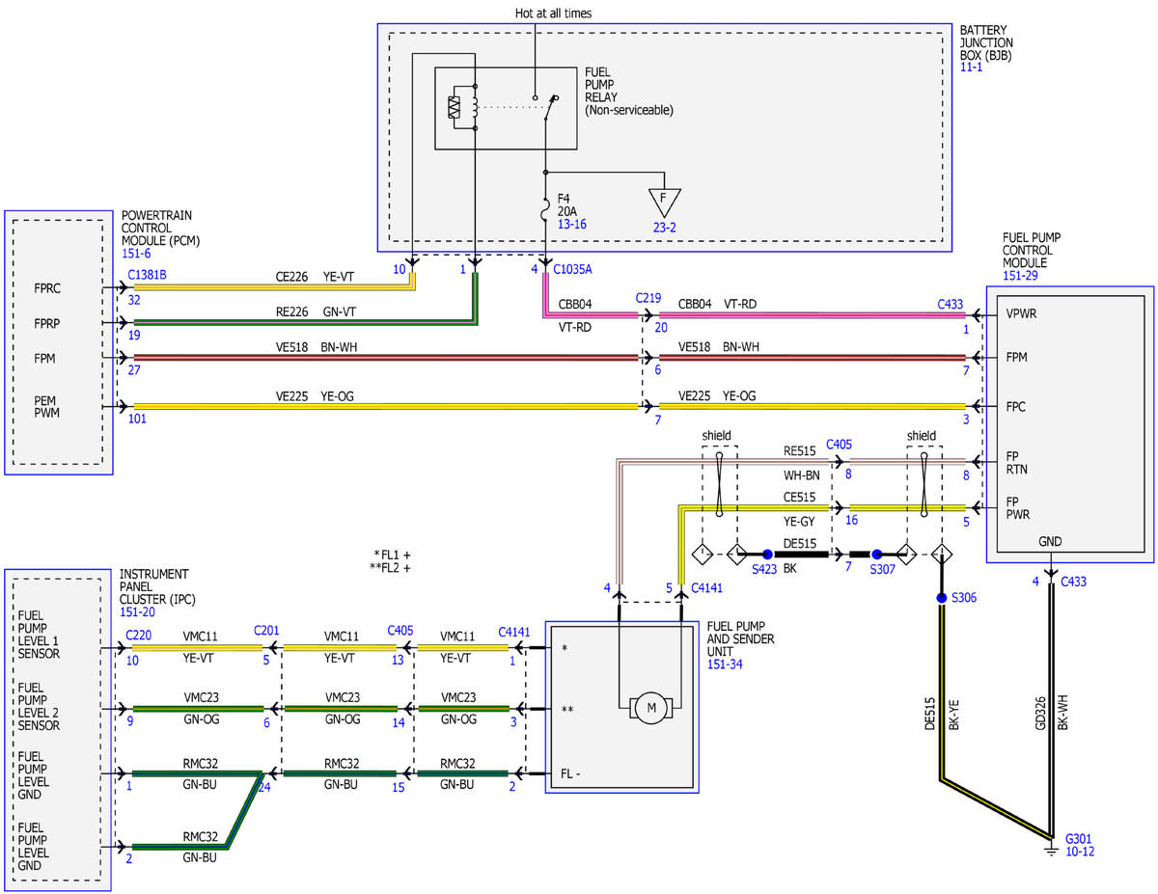
Task: Click the C1381B connector label
Action: [x=147, y=275]
